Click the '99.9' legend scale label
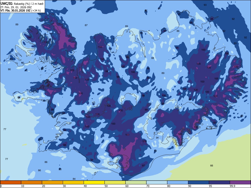251x188 pixels. coord(232,186)
